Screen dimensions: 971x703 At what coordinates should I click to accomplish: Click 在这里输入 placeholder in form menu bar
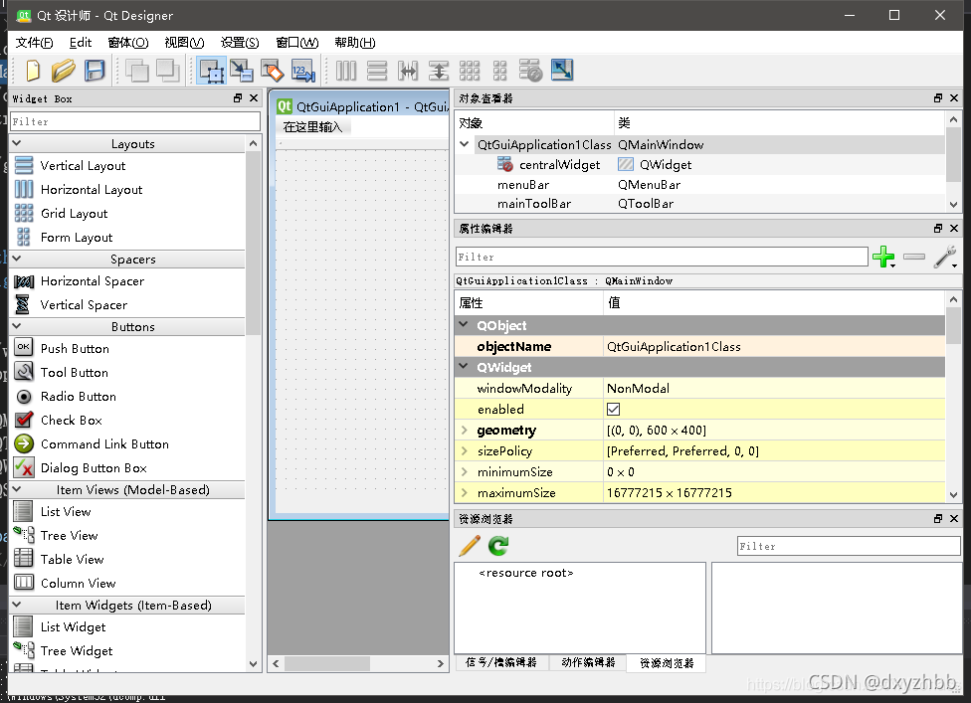312,127
